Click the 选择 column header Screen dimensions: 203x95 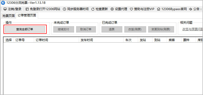[9, 40]
